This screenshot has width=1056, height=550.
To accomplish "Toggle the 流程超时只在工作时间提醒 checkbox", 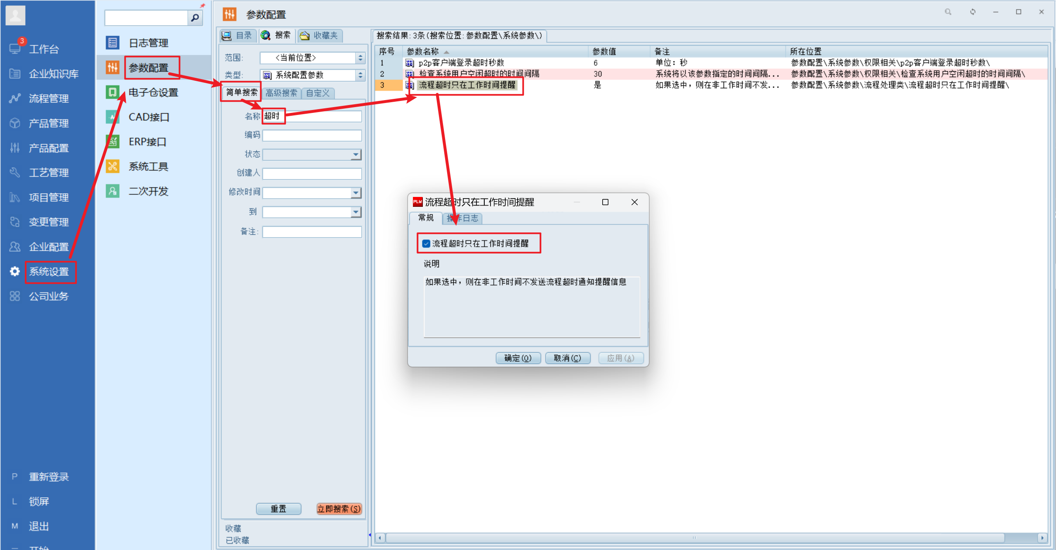I will [427, 243].
